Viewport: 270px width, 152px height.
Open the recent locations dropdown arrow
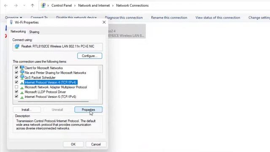click(24, 5)
